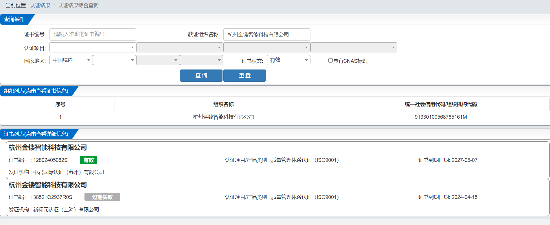550x225 pixels.
Task: Click the 查询 search button
Action: (x=201, y=76)
